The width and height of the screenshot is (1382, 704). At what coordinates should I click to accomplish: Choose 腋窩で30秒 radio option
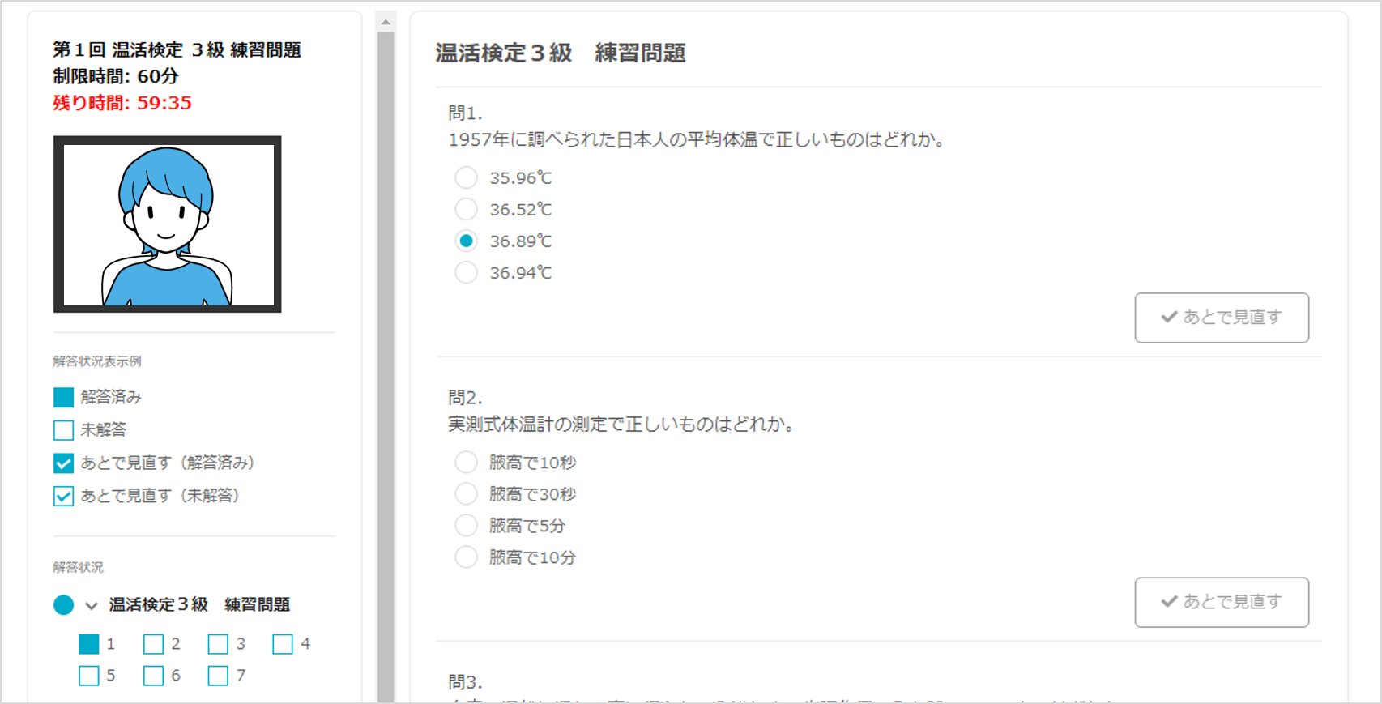(466, 493)
